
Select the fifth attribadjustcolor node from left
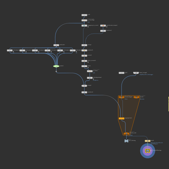(60, 50)
